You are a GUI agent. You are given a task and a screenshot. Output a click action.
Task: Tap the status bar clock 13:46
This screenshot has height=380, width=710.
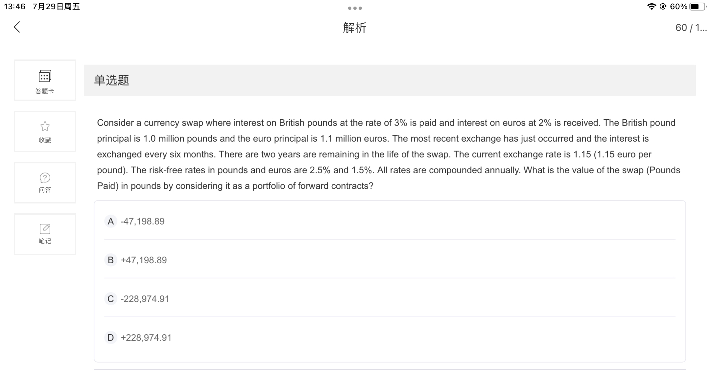pos(15,7)
